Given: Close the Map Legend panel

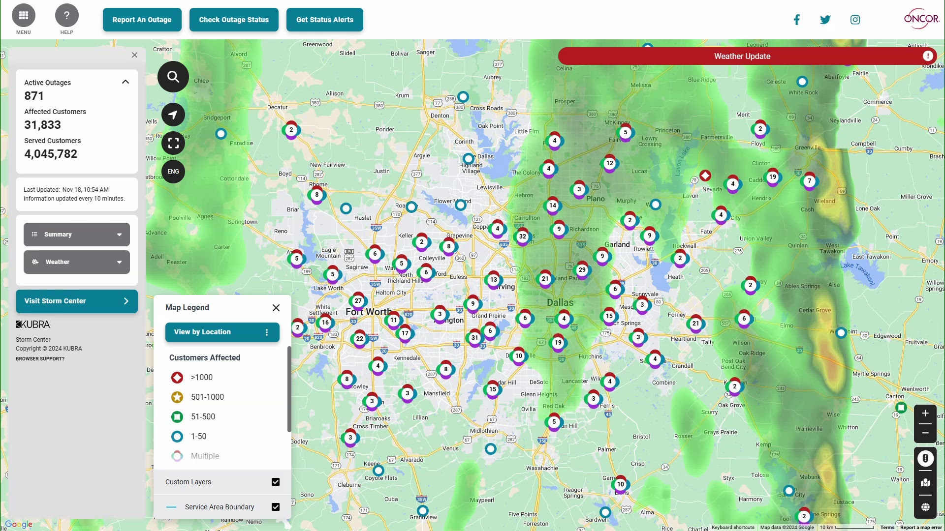Looking at the screenshot, I should [275, 307].
